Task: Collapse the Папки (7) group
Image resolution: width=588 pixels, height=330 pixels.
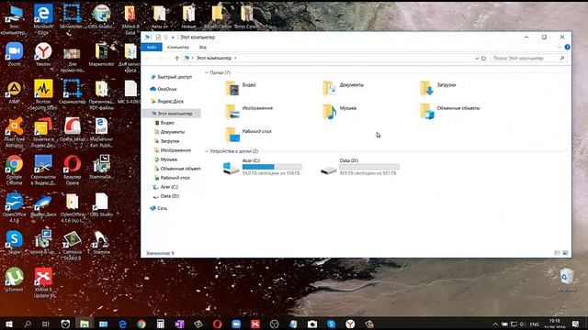Action: (206, 72)
